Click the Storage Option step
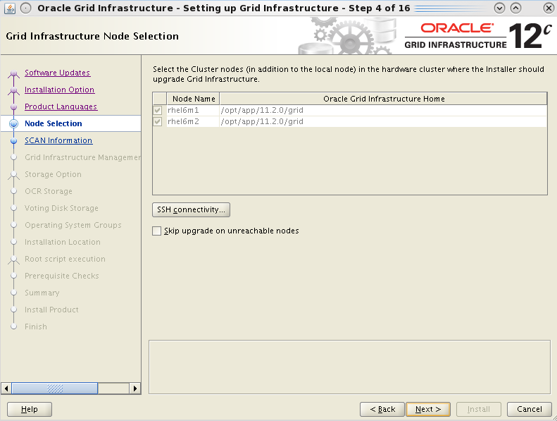This screenshot has width=557, height=421. (x=53, y=174)
